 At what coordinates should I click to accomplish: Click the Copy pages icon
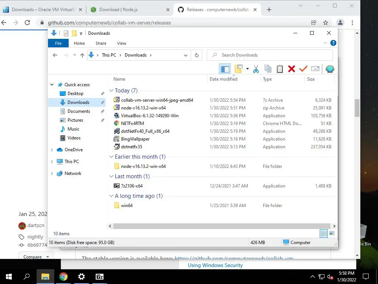268,69
